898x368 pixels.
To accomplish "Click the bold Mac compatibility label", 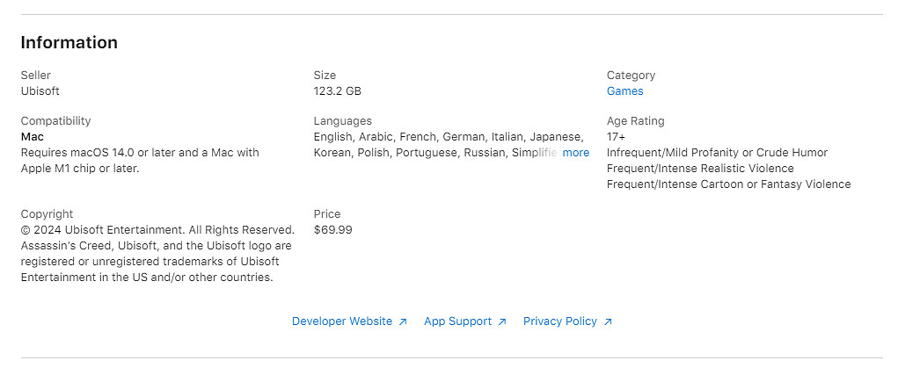I will [33, 137].
